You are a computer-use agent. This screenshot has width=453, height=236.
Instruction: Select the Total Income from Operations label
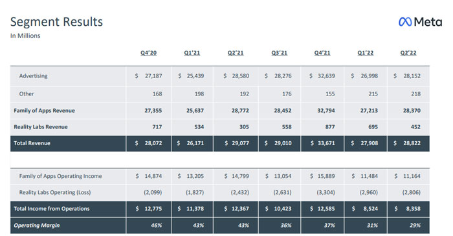[x=52, y=209]
